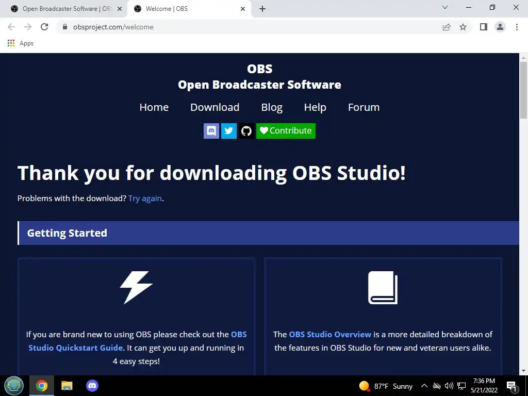Switch to Open Broadcaster Software tab
Screen dimensions: 528x396
click(x=64, y=9)
